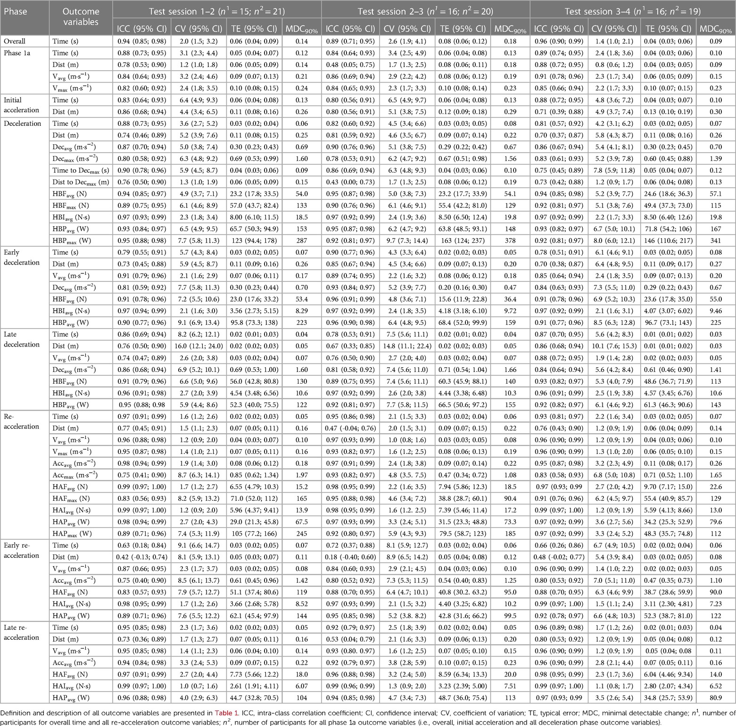Click the TE cell '71.0 (52.0; 112)'
The width and height of the screenshot is (736, 726).
pyautogui.click(x=254, y=498)
